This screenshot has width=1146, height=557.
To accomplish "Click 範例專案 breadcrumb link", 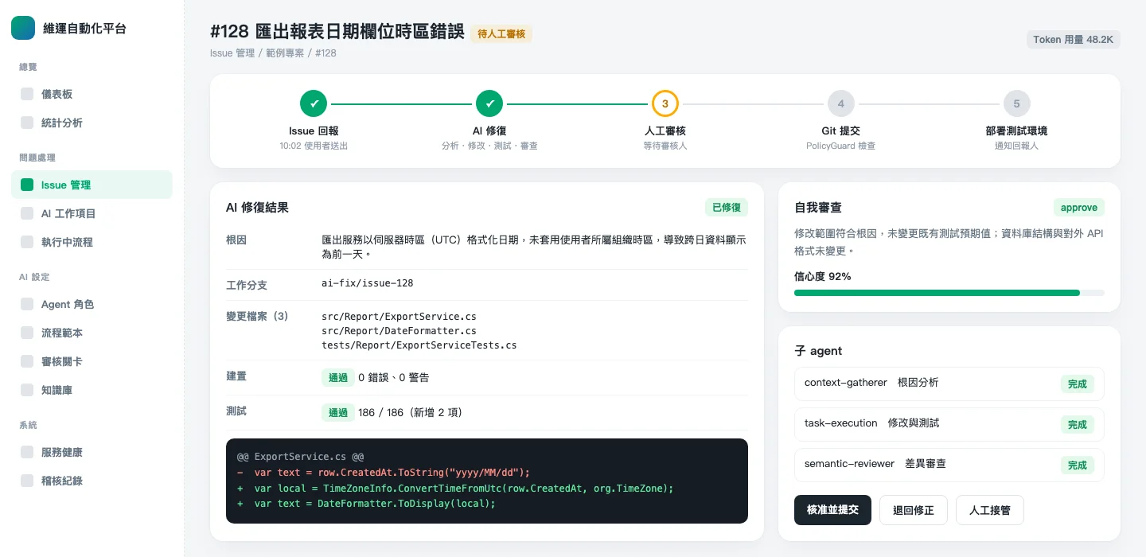I will tap(285, 53).
